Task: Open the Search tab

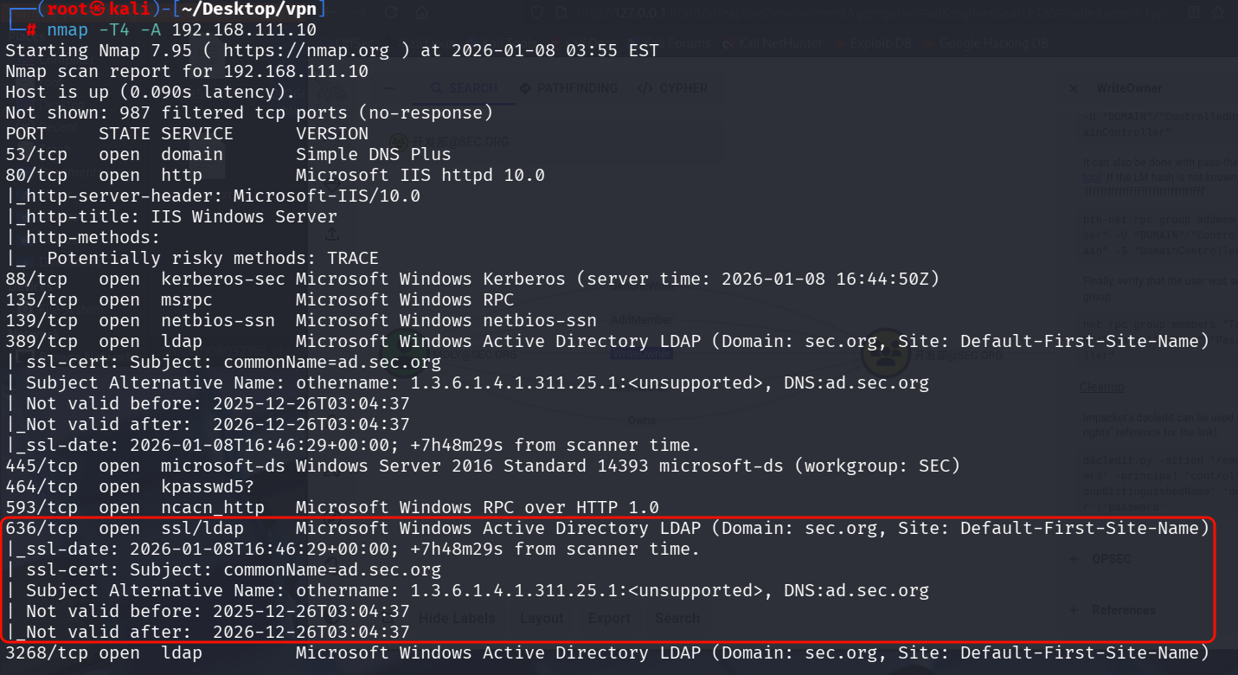Action: [x=464, y=88]
